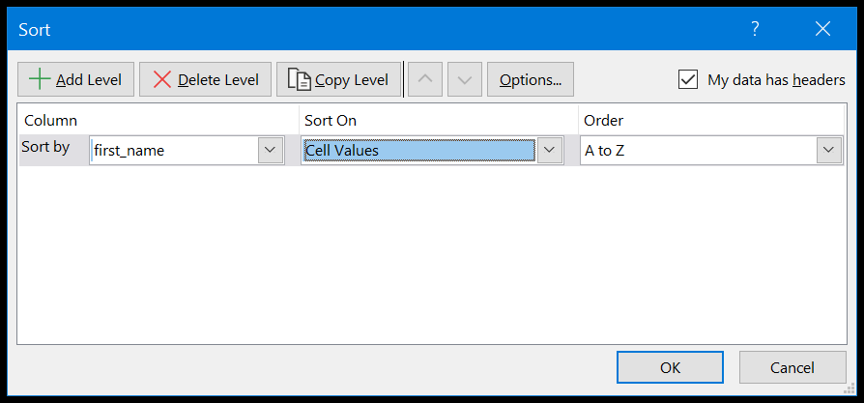This screenshot has height=403, width=864.
Task: Open the sort Options button
Action: (x=531, y=79)
